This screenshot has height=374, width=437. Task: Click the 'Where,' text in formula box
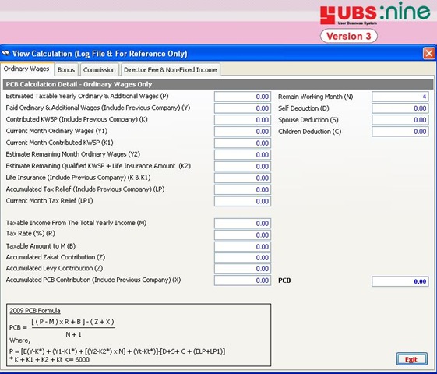[x=19, y=340]
